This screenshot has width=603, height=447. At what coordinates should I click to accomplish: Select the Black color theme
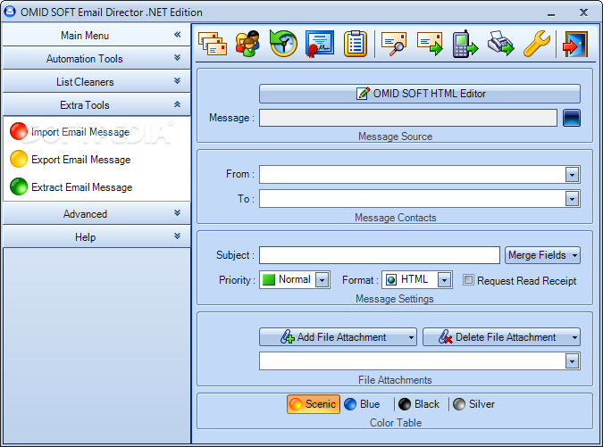(419, 404)
